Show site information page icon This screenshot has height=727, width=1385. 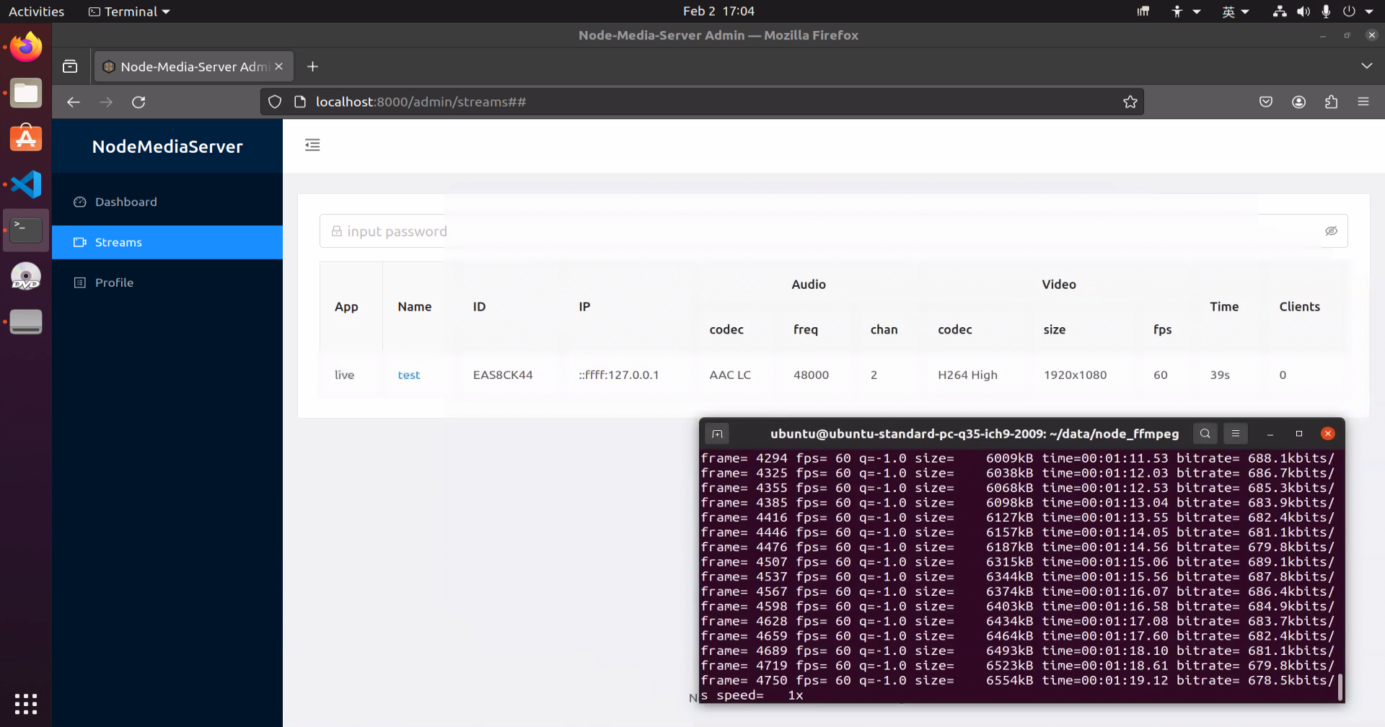[300, 102]
